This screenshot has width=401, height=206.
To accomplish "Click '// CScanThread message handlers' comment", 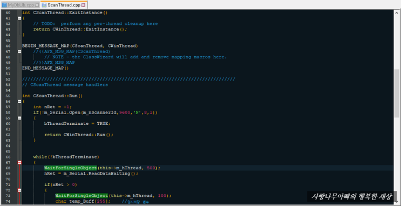I will click(65, 85).
